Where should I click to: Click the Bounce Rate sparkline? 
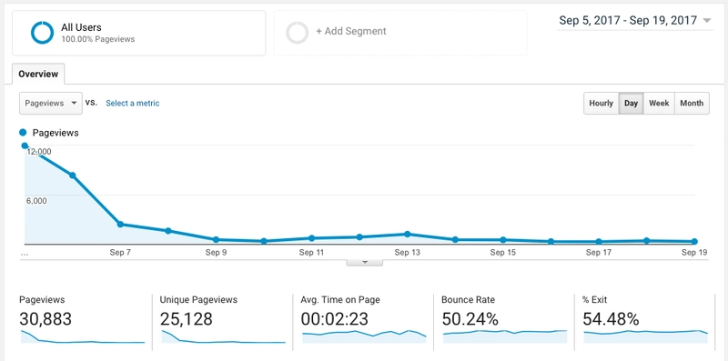[505, 336]
